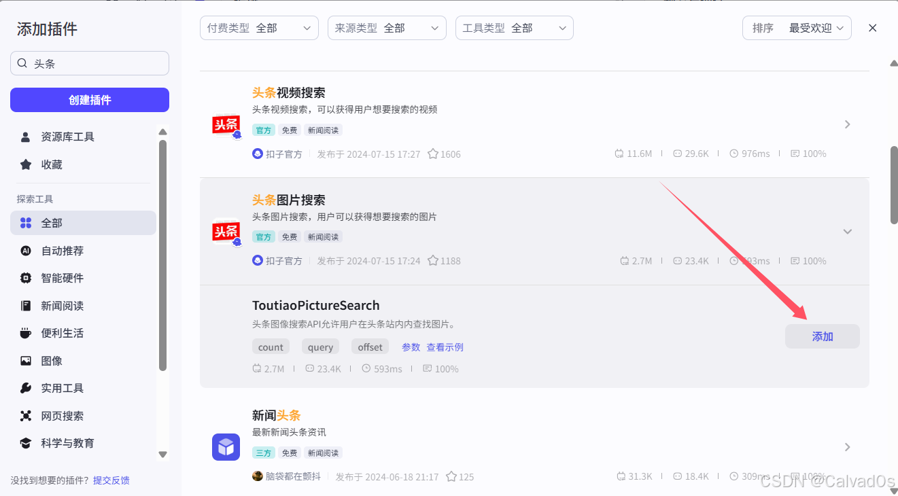The image size is (898, 496).
Task: Select 资源库工具 in the sidebar
Action: pos(83,137)
